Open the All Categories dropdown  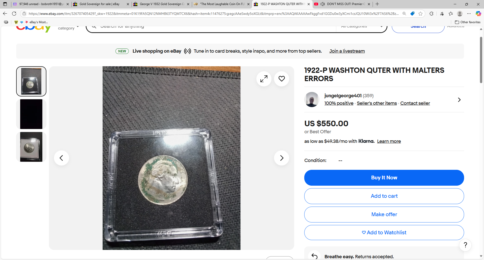362,26
